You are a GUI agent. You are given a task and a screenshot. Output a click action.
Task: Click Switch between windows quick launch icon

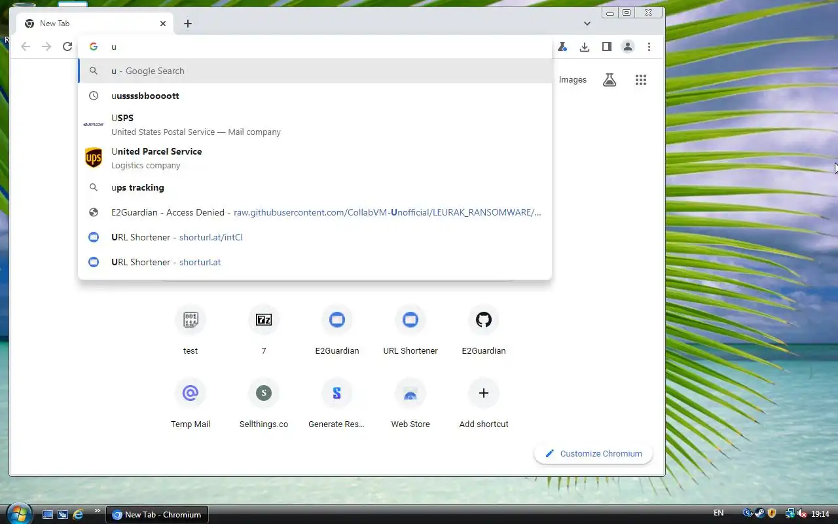coord(63,515)
